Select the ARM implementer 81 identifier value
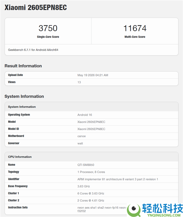Image resolution: width=183 pixels, height=217 pixels. (118, 179)
